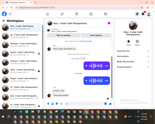
Task: Seek within the 0:09 audio waveform
Action: pos(96,81)
